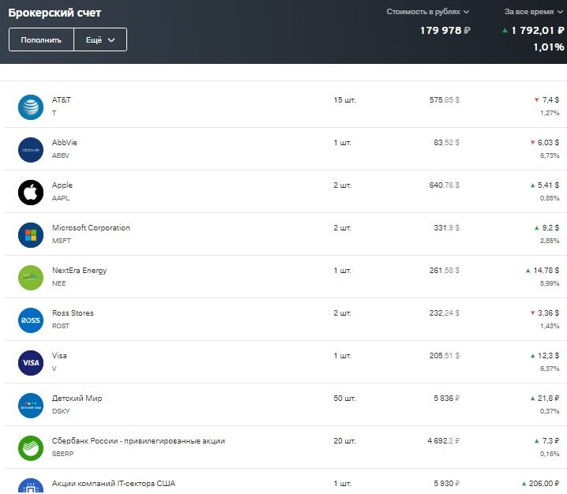
Task: Click the AAPL ticker text
Action: 61,198
